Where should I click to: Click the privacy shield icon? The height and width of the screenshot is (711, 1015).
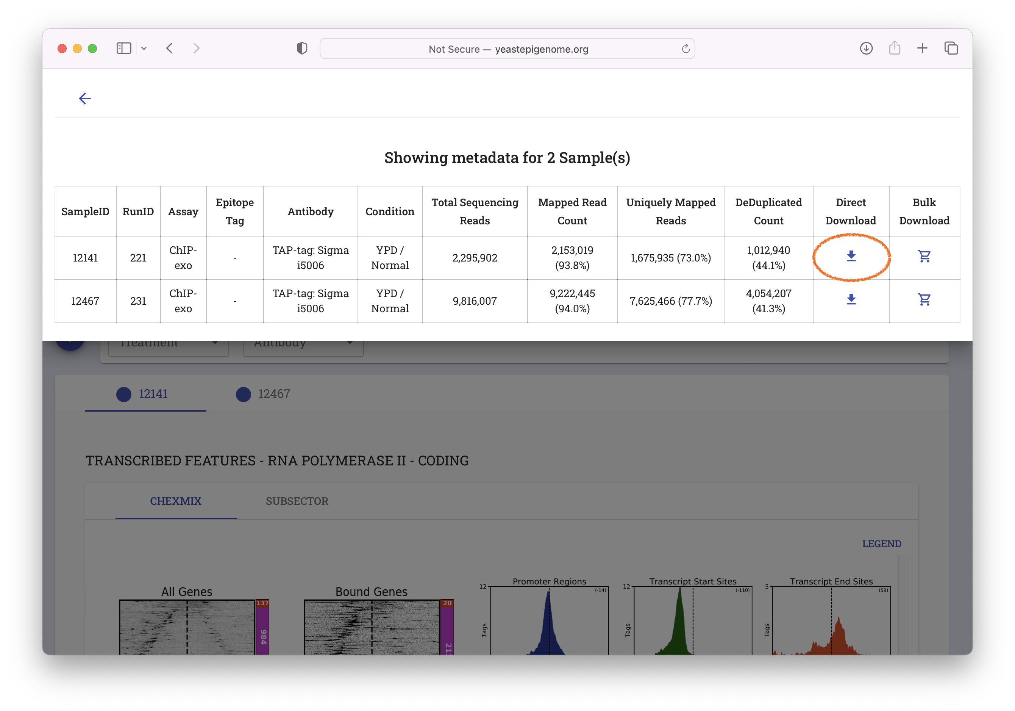[x=302, y=48]
